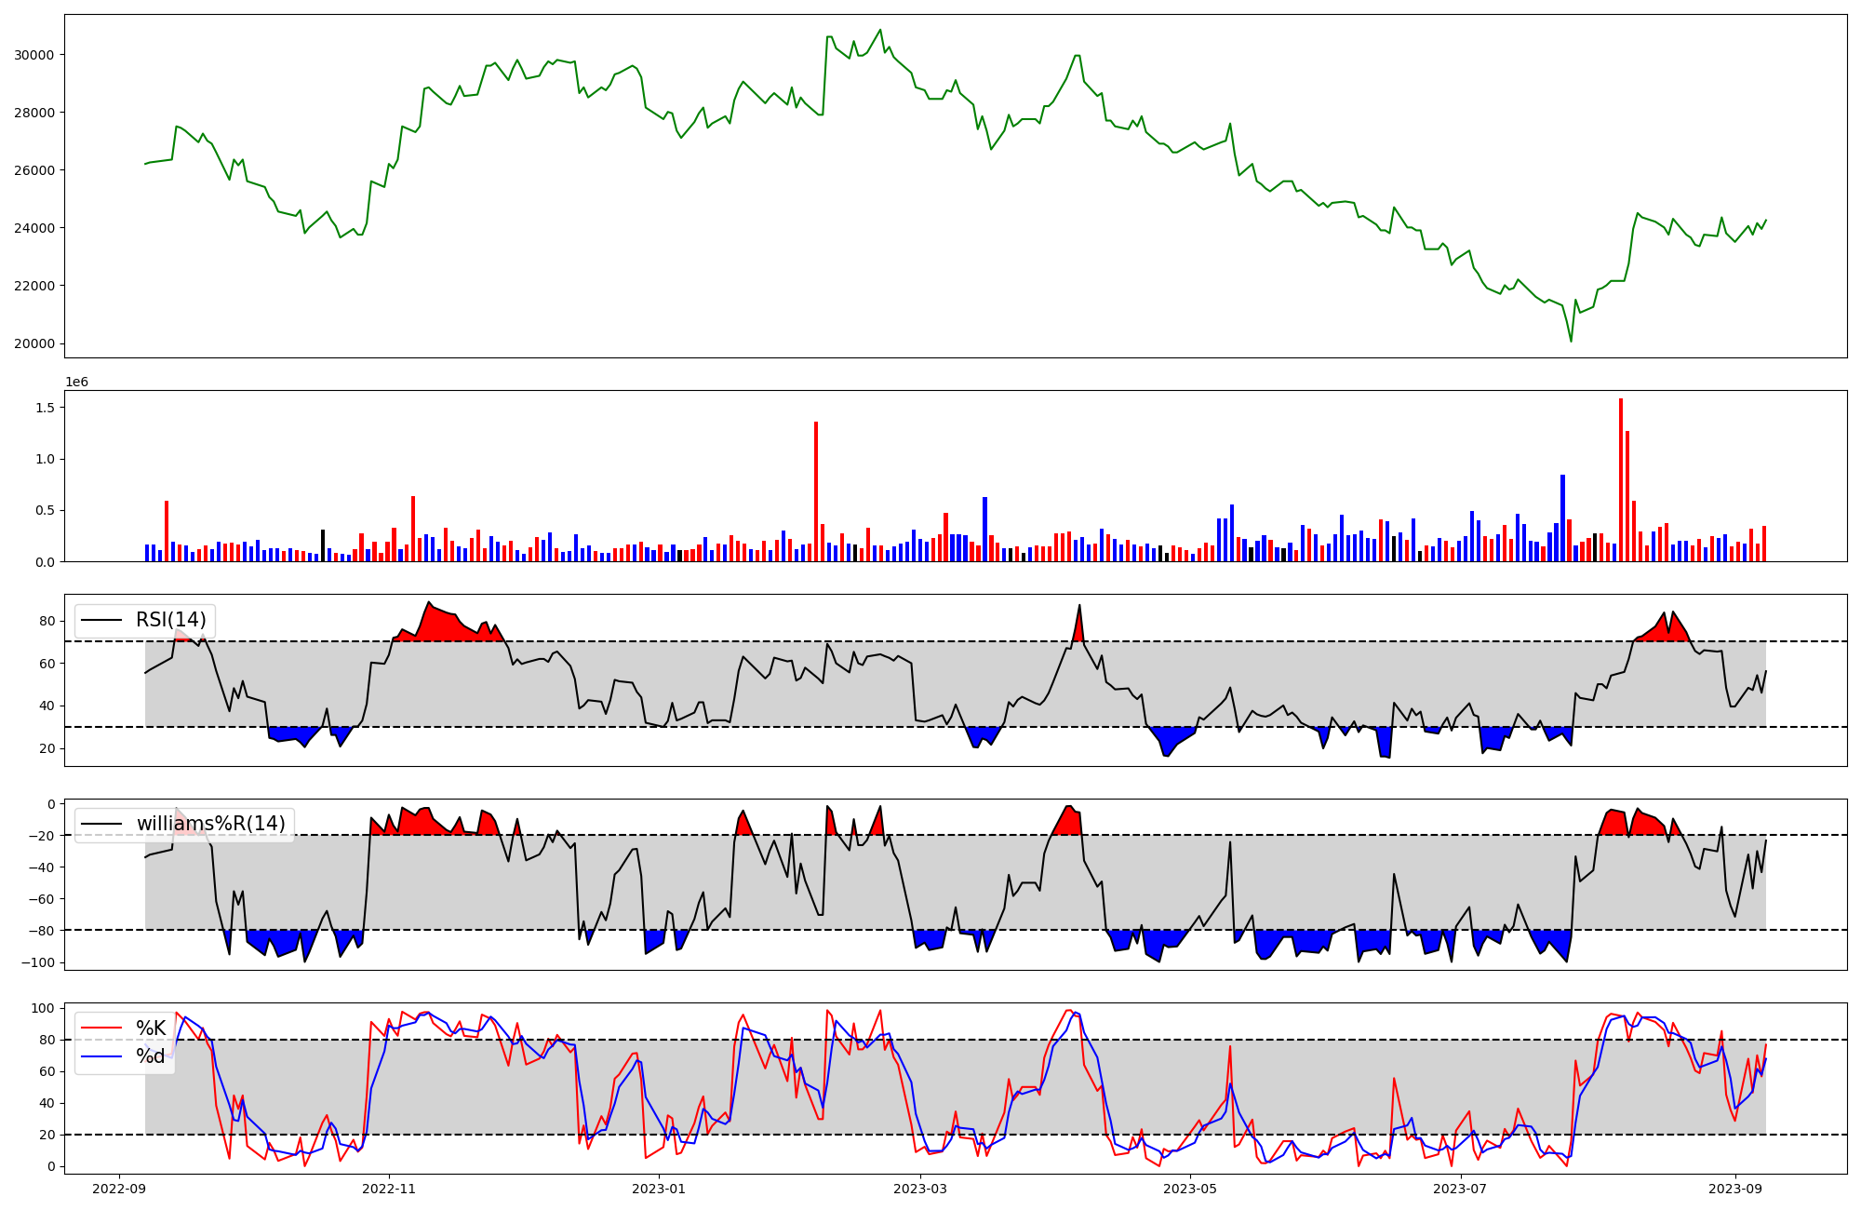
Task: Click the 1e6 volume scale label
Action: coord(76,383)
